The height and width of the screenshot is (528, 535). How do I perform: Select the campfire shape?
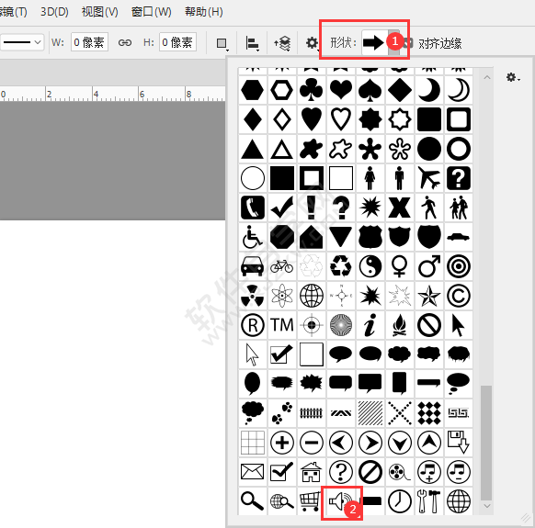(x=400, y=325)
